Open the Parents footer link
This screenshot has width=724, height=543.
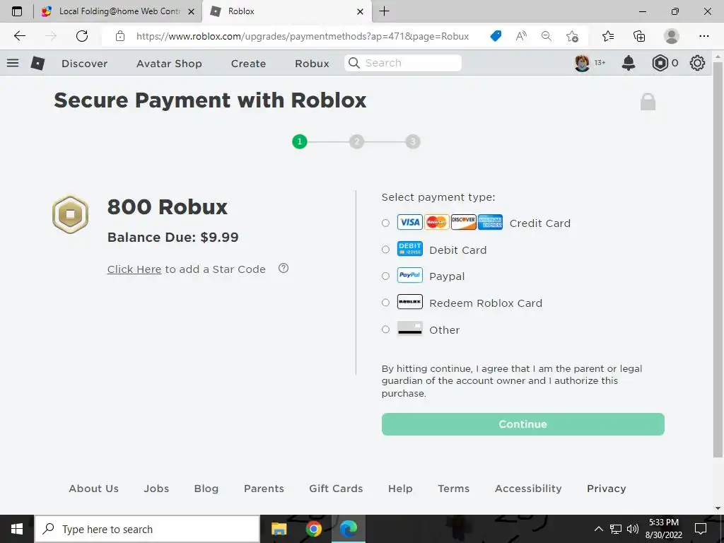click(x=264, y=488)
